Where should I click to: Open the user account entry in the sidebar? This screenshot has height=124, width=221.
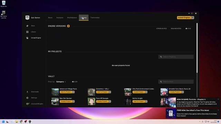pyautogui.click(x=37, y=104)
